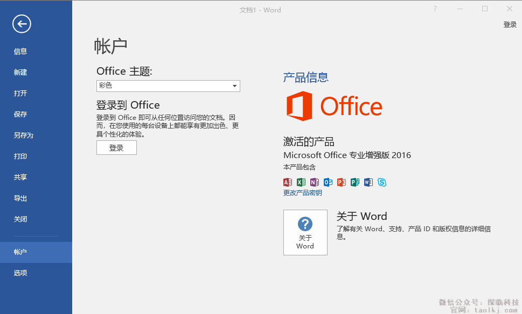Choose 导出 from the left menu
This screenshot has height=314, width=522.
(x=20, y=198)
